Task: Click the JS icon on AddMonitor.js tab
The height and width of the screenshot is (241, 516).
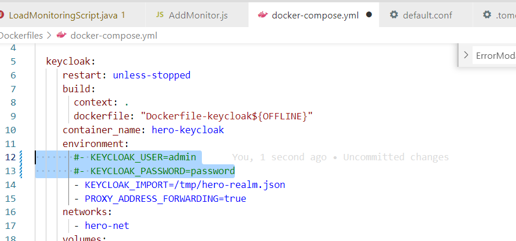Action: (160, 15)
